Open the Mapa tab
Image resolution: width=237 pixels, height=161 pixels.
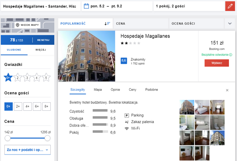98,90
